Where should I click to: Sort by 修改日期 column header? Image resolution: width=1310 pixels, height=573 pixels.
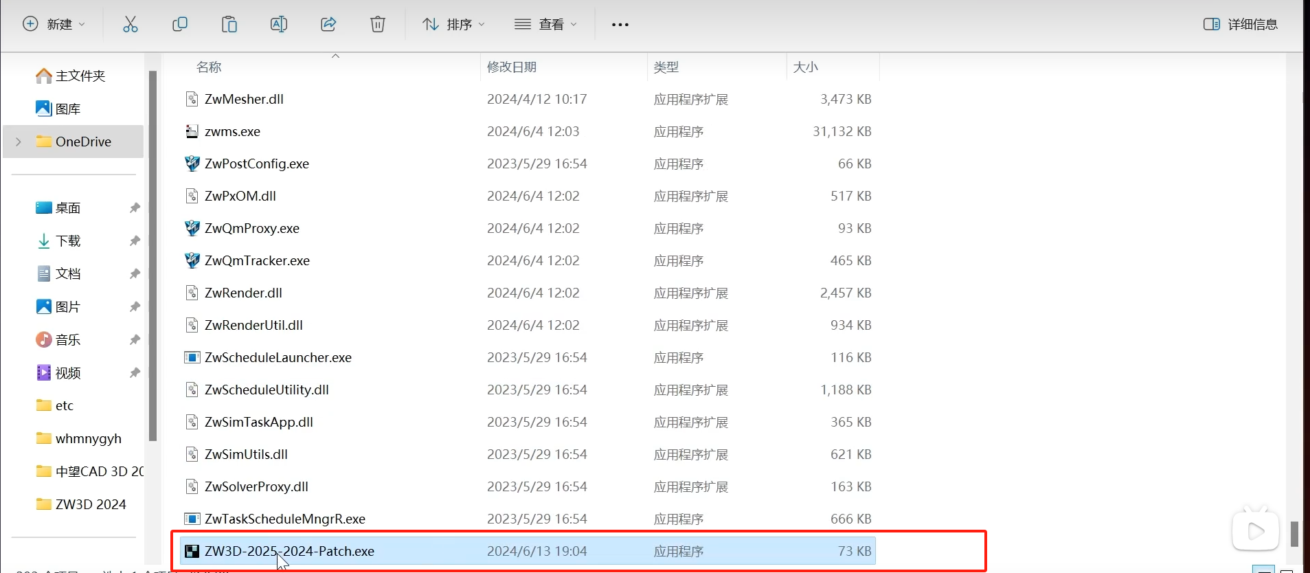512,67
